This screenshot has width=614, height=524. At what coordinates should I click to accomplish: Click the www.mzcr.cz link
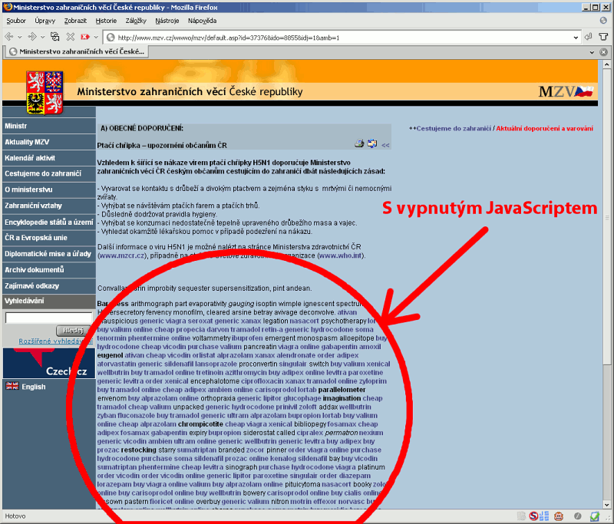tap(122, 255)
